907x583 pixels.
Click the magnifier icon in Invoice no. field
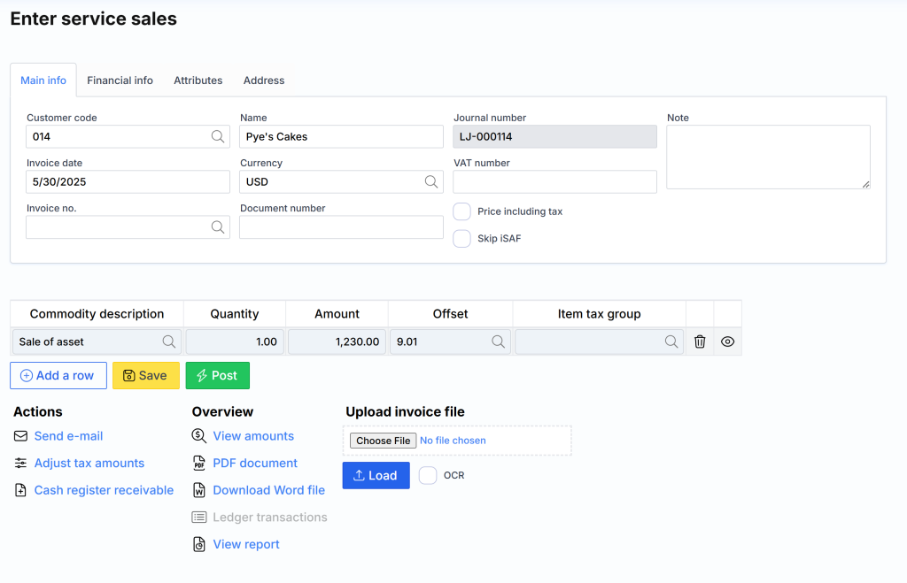point(218,227)
